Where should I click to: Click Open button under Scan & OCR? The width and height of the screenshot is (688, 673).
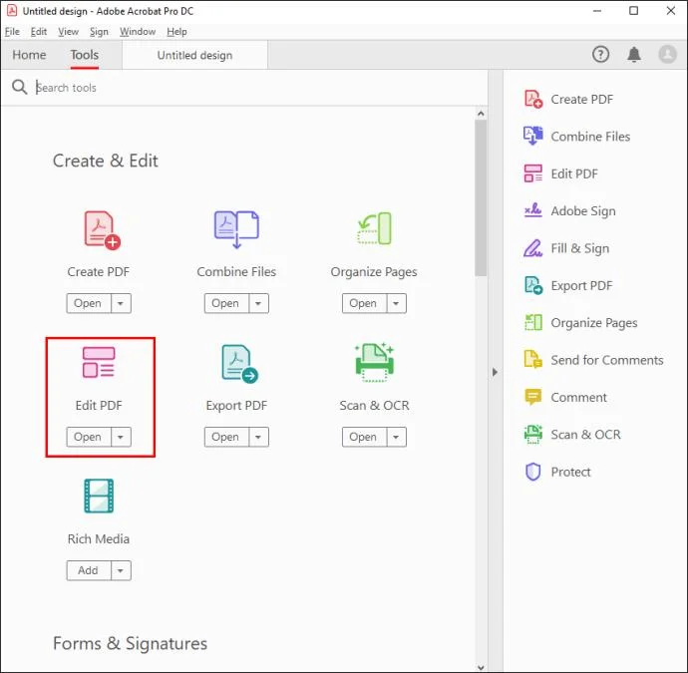pos(364,437)
